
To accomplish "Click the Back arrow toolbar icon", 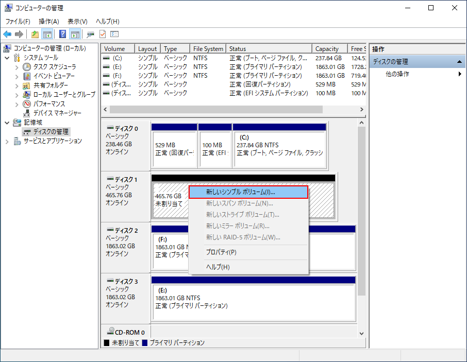I will 7,35.
